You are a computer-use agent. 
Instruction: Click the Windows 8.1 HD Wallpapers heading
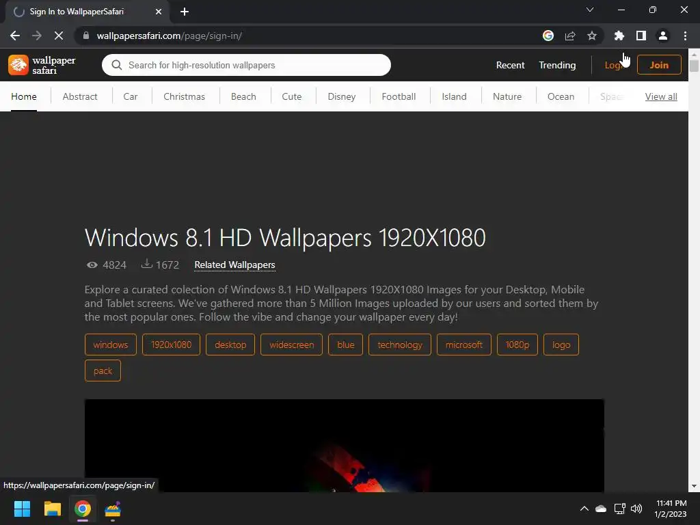(285, 237)
